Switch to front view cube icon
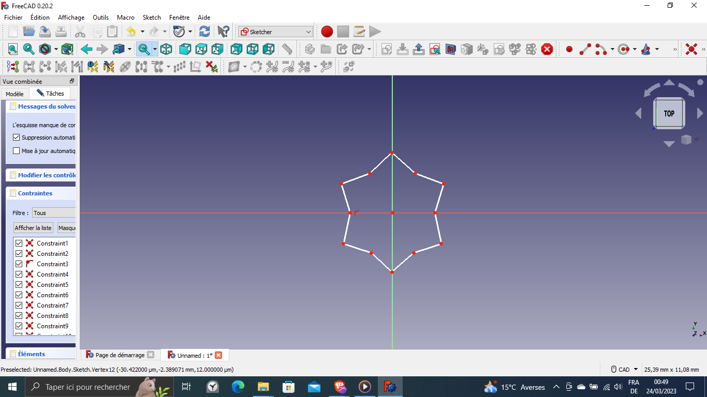 [x=185, y=49]
